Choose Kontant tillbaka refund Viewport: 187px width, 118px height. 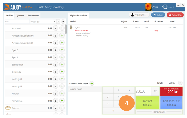pyautogui.click(x=147, y=103)
